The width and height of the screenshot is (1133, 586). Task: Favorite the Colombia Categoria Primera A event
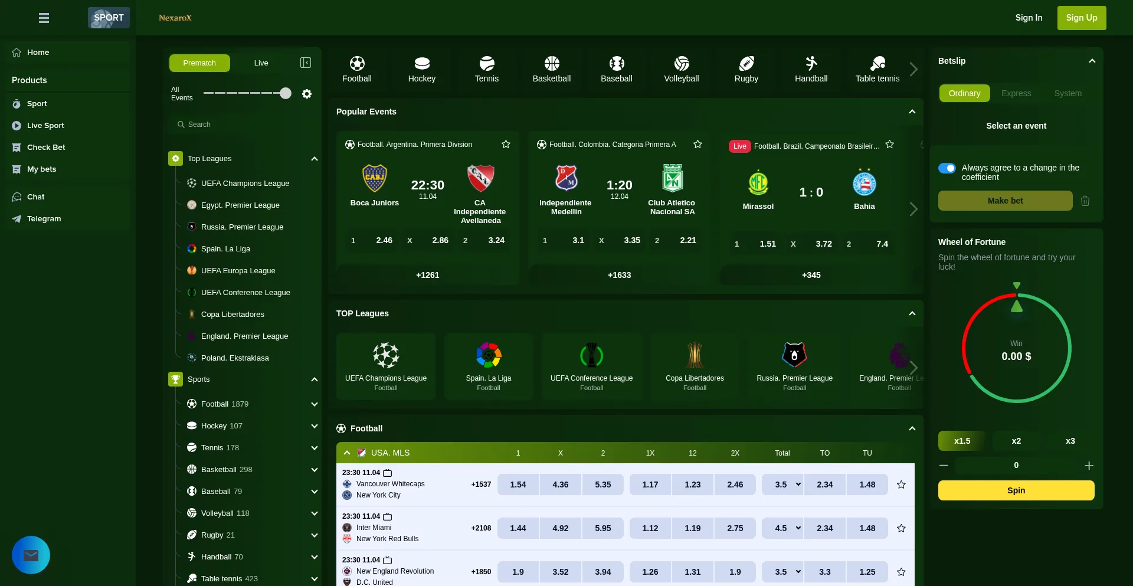698,144
